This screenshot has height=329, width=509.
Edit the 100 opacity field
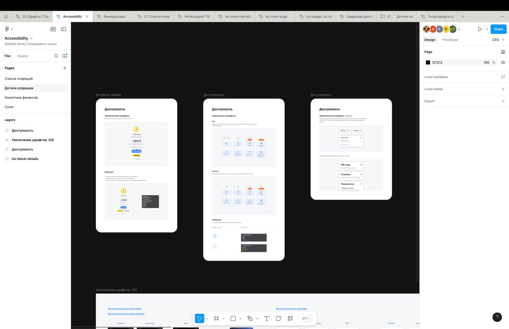[486, 62]
